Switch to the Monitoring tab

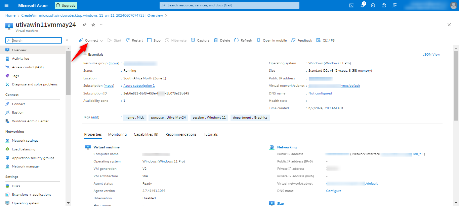[x=117, y=134]
